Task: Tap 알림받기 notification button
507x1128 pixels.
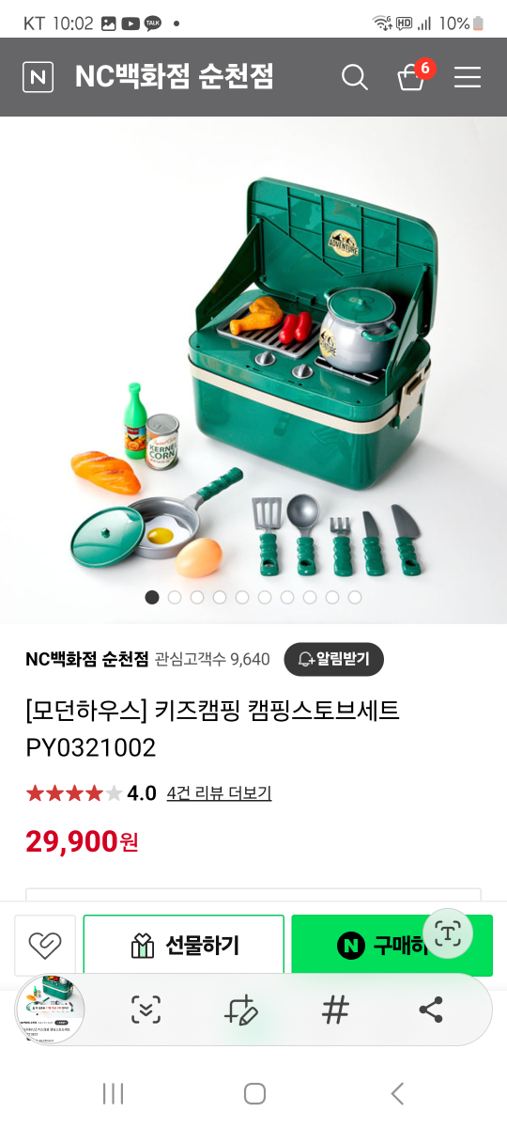Action: (333, 659)
